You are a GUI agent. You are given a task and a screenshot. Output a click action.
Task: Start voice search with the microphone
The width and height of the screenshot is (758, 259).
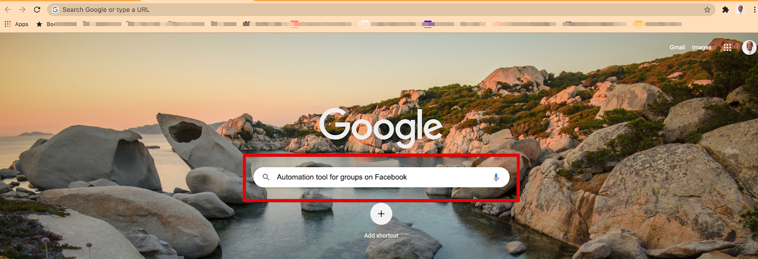pyautogui.click(x=496, y=177)
